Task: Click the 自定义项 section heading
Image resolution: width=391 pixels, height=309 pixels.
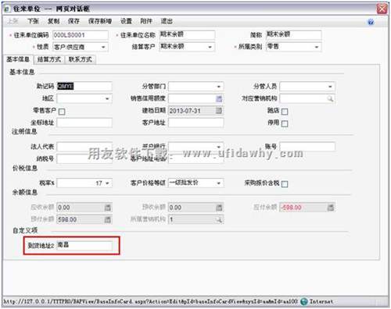Action: 25,230
